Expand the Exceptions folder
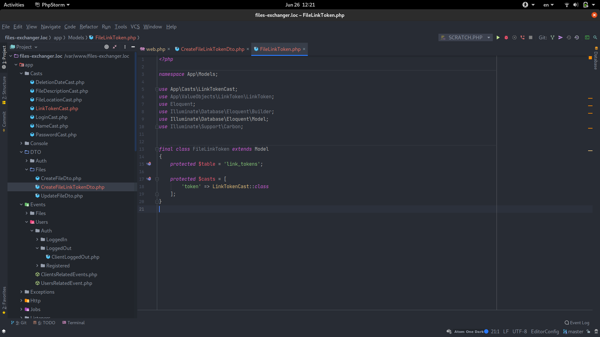Viewport: 600px width, 337px height. (21, 292)
